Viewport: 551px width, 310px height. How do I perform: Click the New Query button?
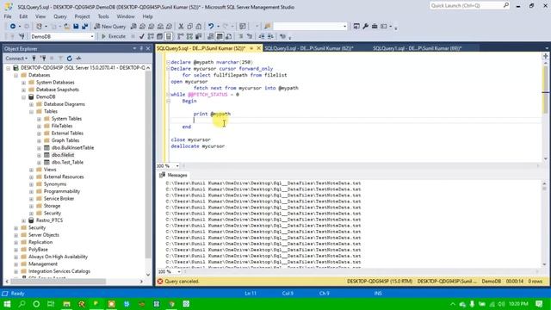(110, 27)
